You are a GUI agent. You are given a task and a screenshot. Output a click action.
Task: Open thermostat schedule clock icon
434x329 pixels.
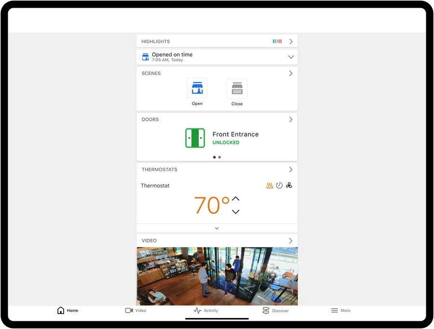(x=279, y=186)
